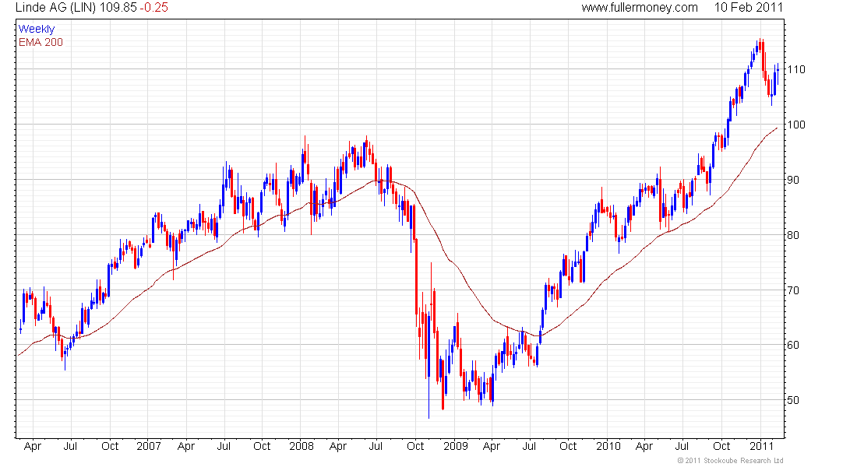Click the 50 price axis label
Image resolution: width=857 pixels, height=467 pixels.
793,400
